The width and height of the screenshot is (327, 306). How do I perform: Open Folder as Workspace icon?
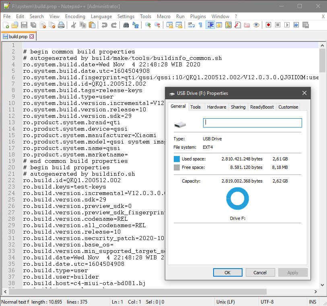[247, 25]
